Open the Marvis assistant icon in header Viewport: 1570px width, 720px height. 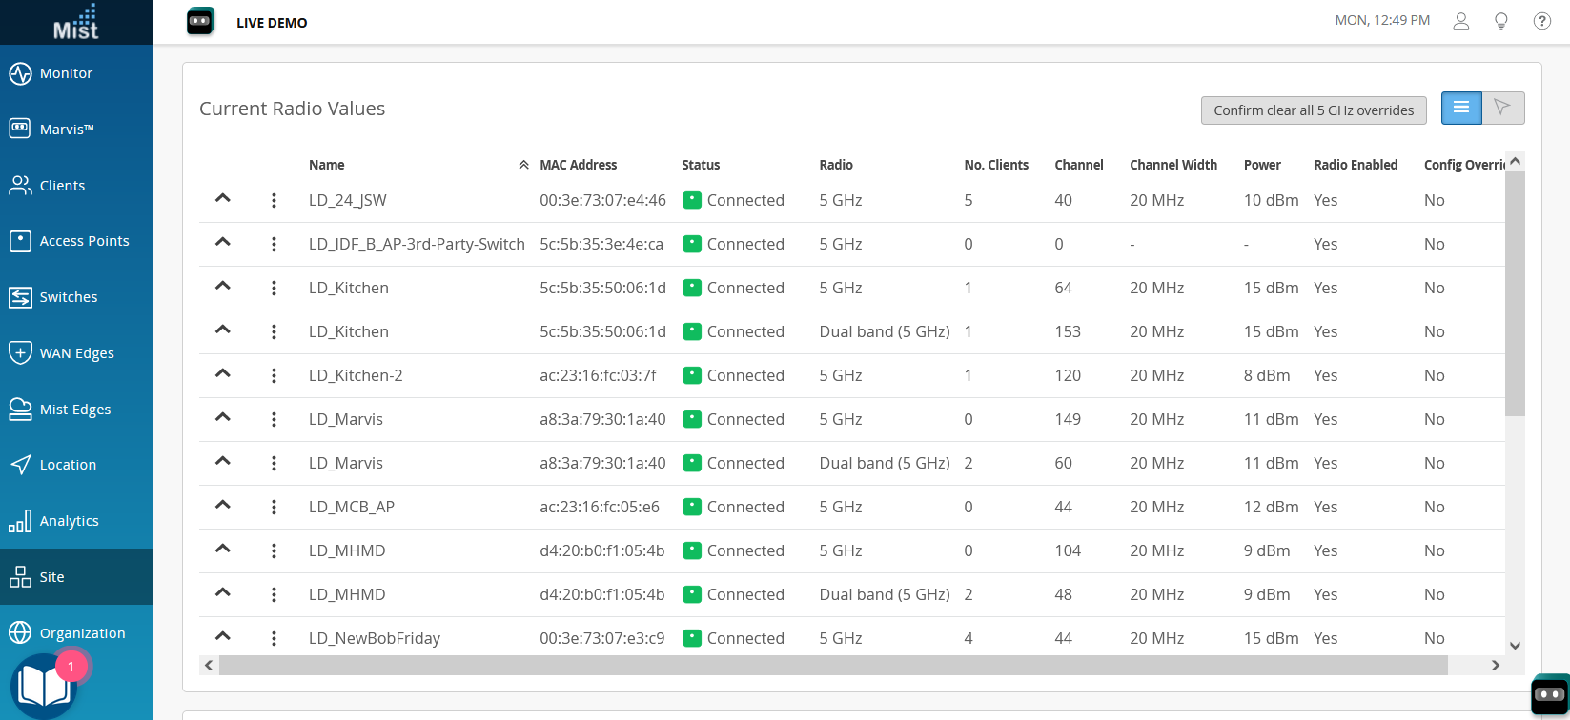(x=200, y=21)
